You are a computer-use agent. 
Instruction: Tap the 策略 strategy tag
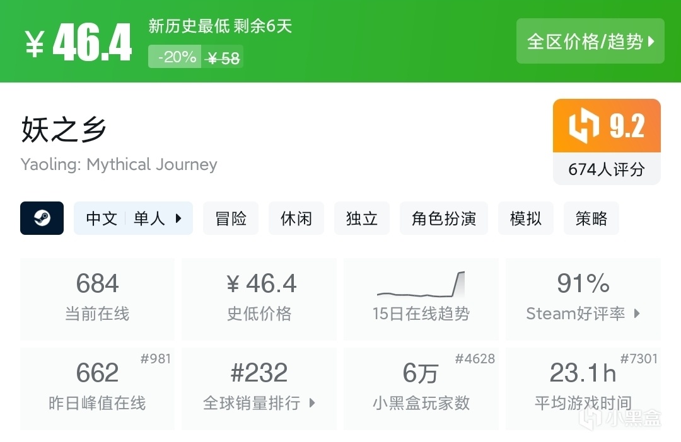pos(591,218)
